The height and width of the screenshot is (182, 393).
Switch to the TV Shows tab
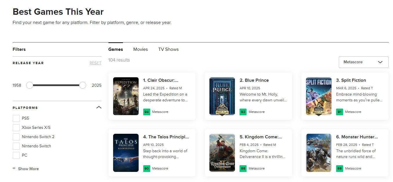click(168, 49)
